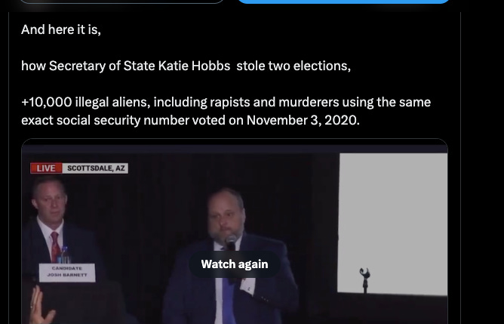Click the outlined button at top left

(121, 2)
